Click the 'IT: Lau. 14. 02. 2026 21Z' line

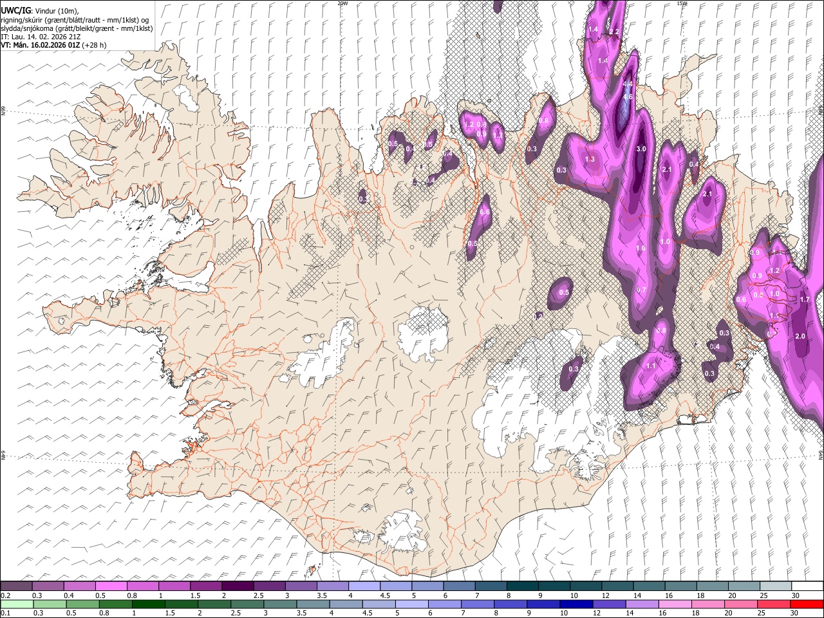40,37
